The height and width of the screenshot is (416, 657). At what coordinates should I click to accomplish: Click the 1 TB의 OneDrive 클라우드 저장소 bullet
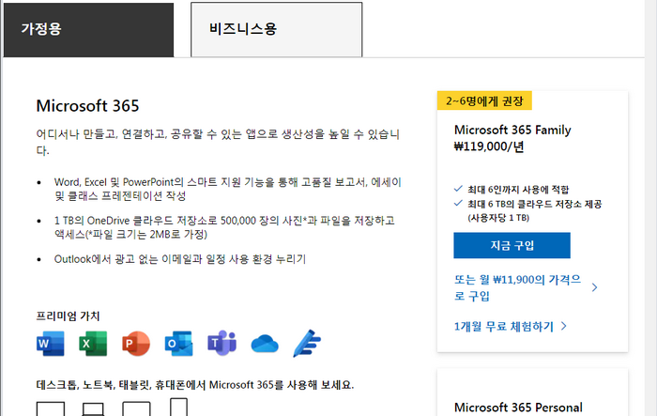[x=224, y=227]
